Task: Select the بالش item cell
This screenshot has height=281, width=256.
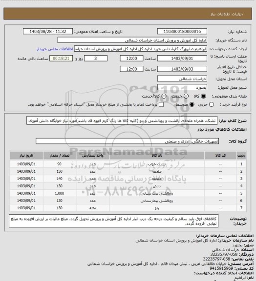Action: pos(157,186)
